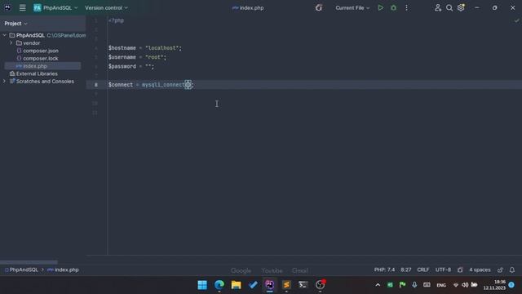The width and height of the screenshot is (522, 294).
Task: Open volume control in tray
Action: (x=465, y=285)
